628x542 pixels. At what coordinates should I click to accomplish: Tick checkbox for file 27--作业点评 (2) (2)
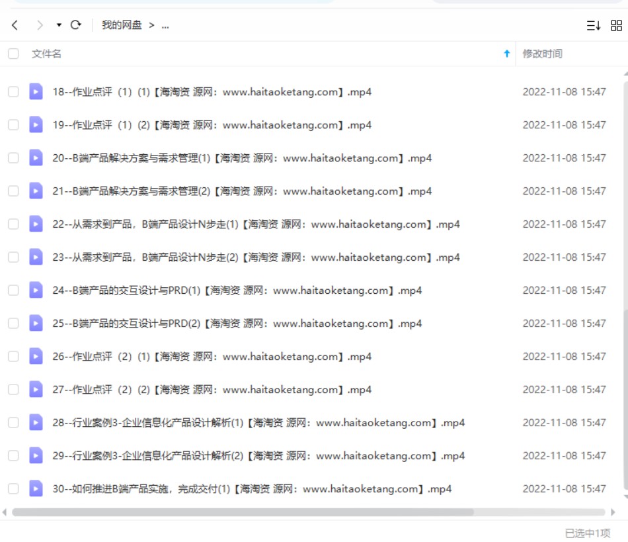(x=13, y=390)
